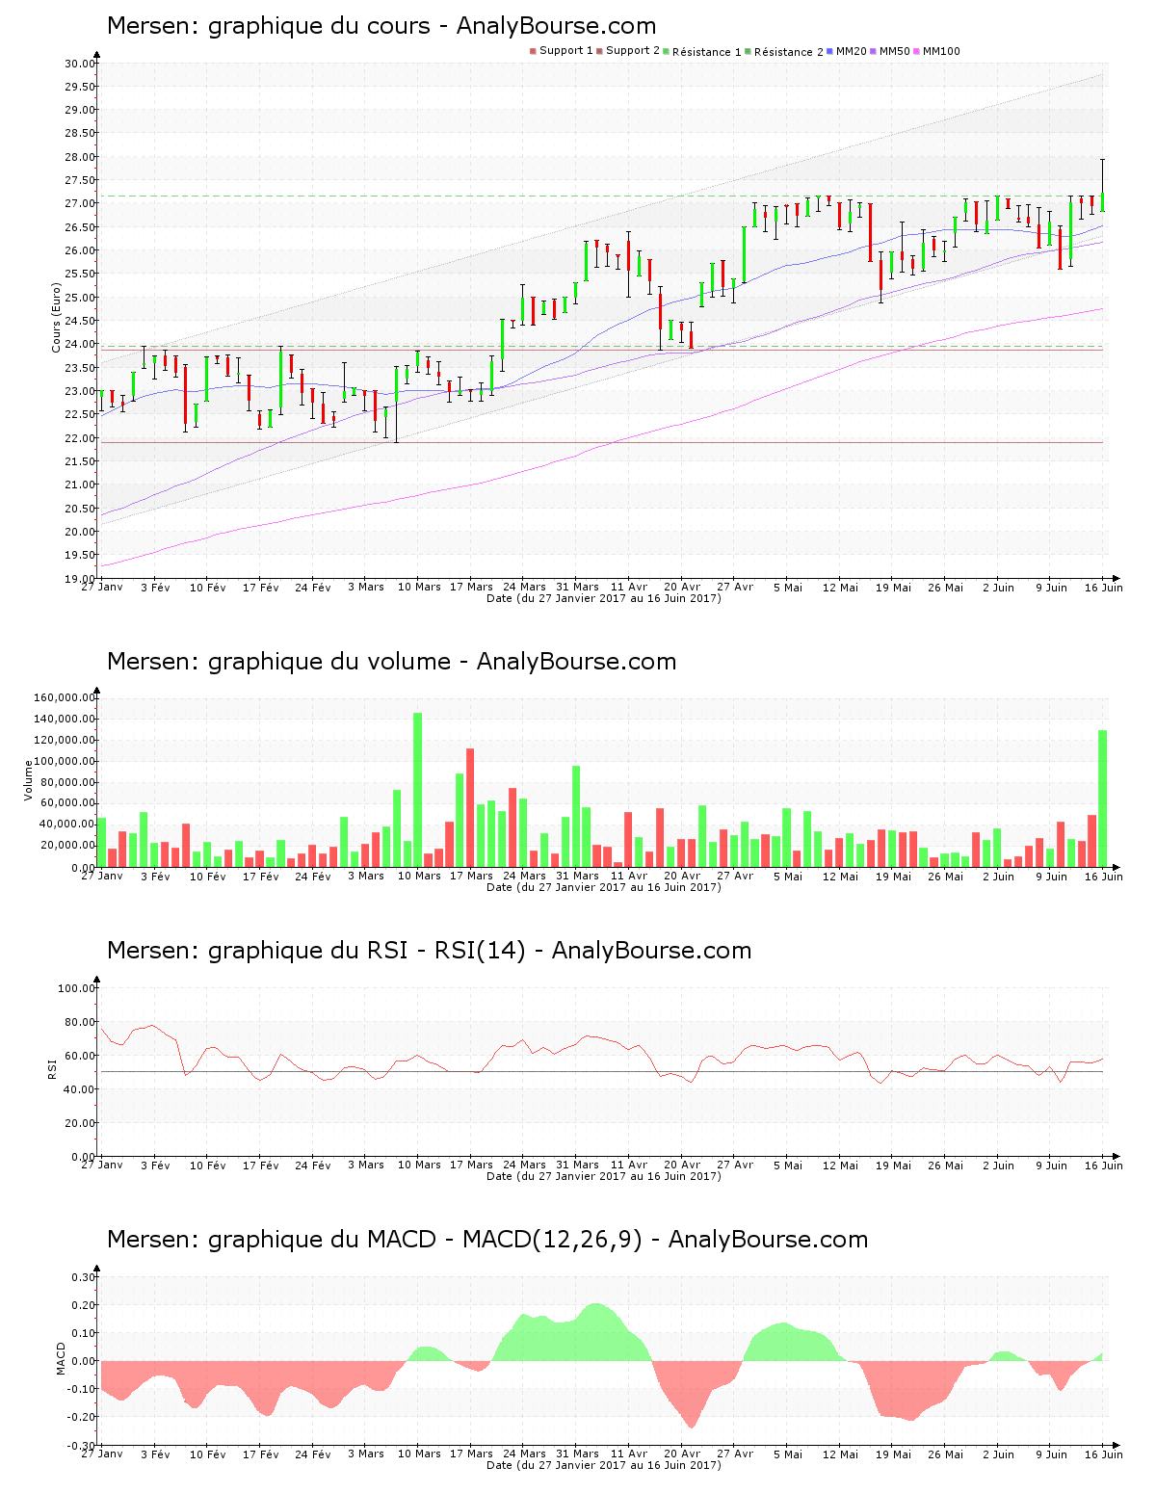Click the tallest green volume bar at 10 Mars
The image size is (1156, 1493).
pos(418,790)
